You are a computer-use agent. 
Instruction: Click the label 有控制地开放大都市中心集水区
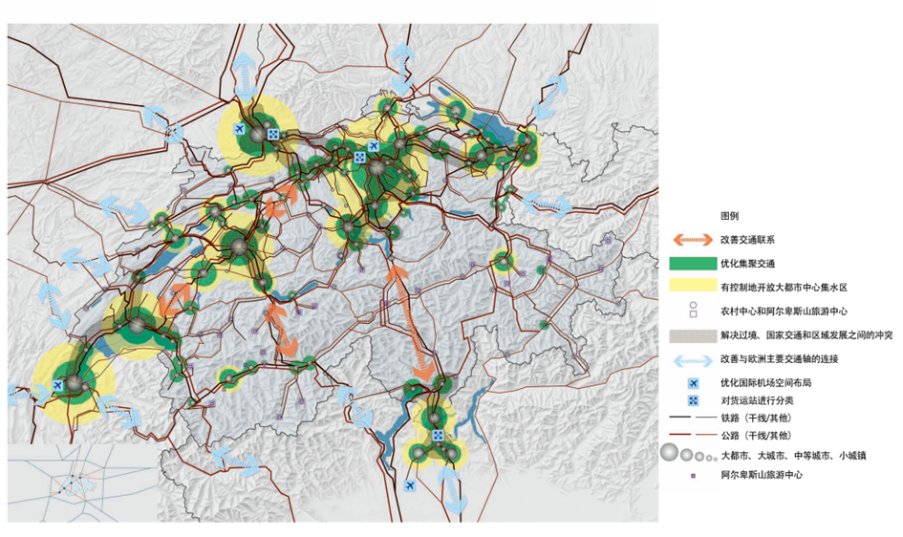(784, 288)
